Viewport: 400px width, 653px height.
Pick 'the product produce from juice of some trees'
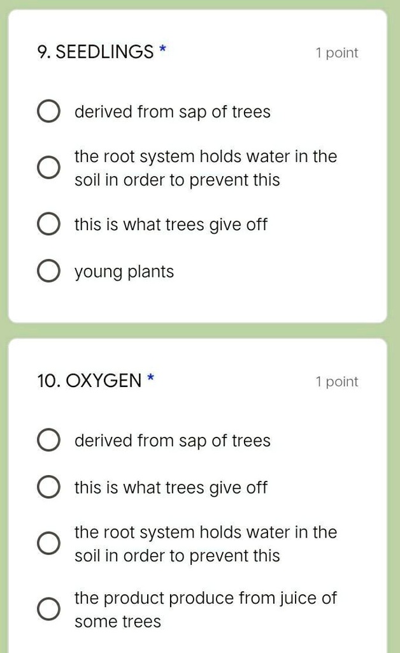(48, 608)
